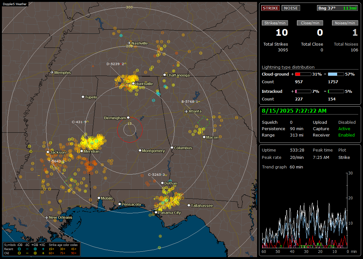The height and width of the screenshot is (259, 363).
Task: Click the Noises/min label box
Action: (345, 23)
